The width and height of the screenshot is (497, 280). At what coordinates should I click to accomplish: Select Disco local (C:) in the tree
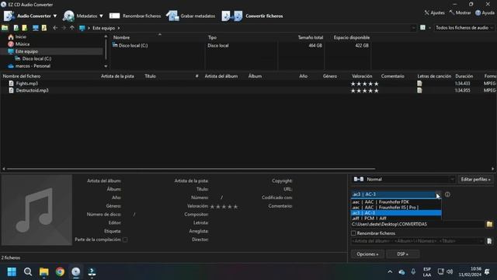36,59
